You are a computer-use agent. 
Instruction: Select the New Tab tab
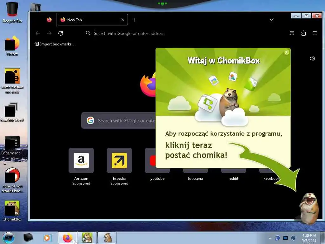pyautogui.click(x=93, y=20)
